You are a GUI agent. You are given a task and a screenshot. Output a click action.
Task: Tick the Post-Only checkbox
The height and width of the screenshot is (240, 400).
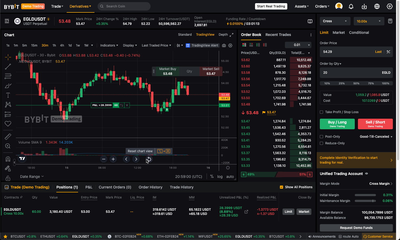[x=321, y=137]
